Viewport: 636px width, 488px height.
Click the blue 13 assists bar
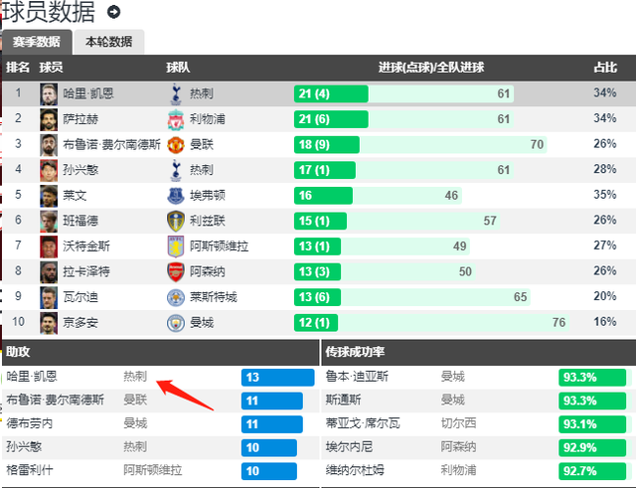277,378
